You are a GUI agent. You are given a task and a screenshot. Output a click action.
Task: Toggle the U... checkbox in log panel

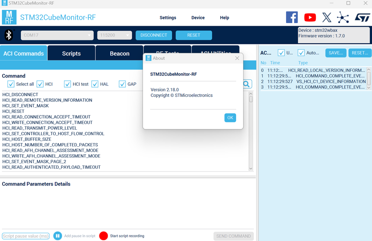click(281, 53)
